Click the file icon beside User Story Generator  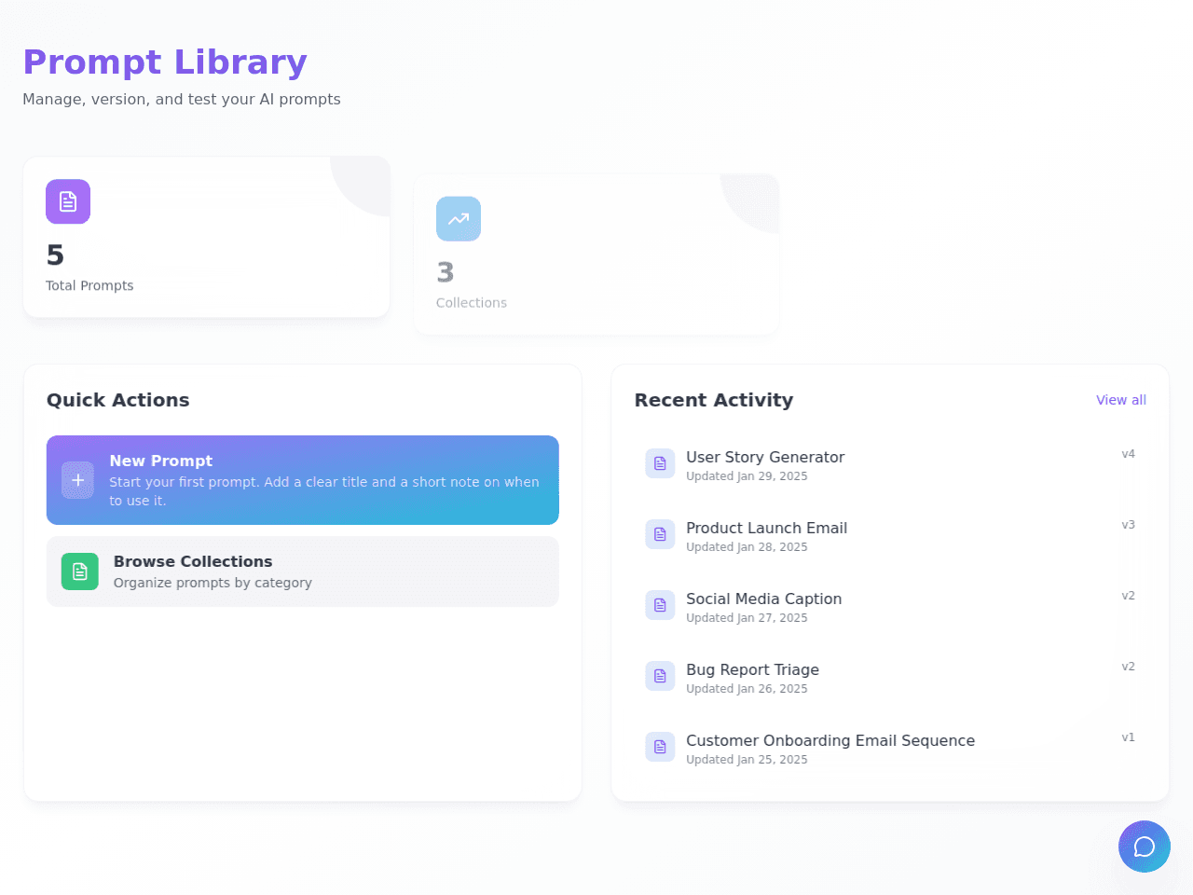click(x=660, y=463)
